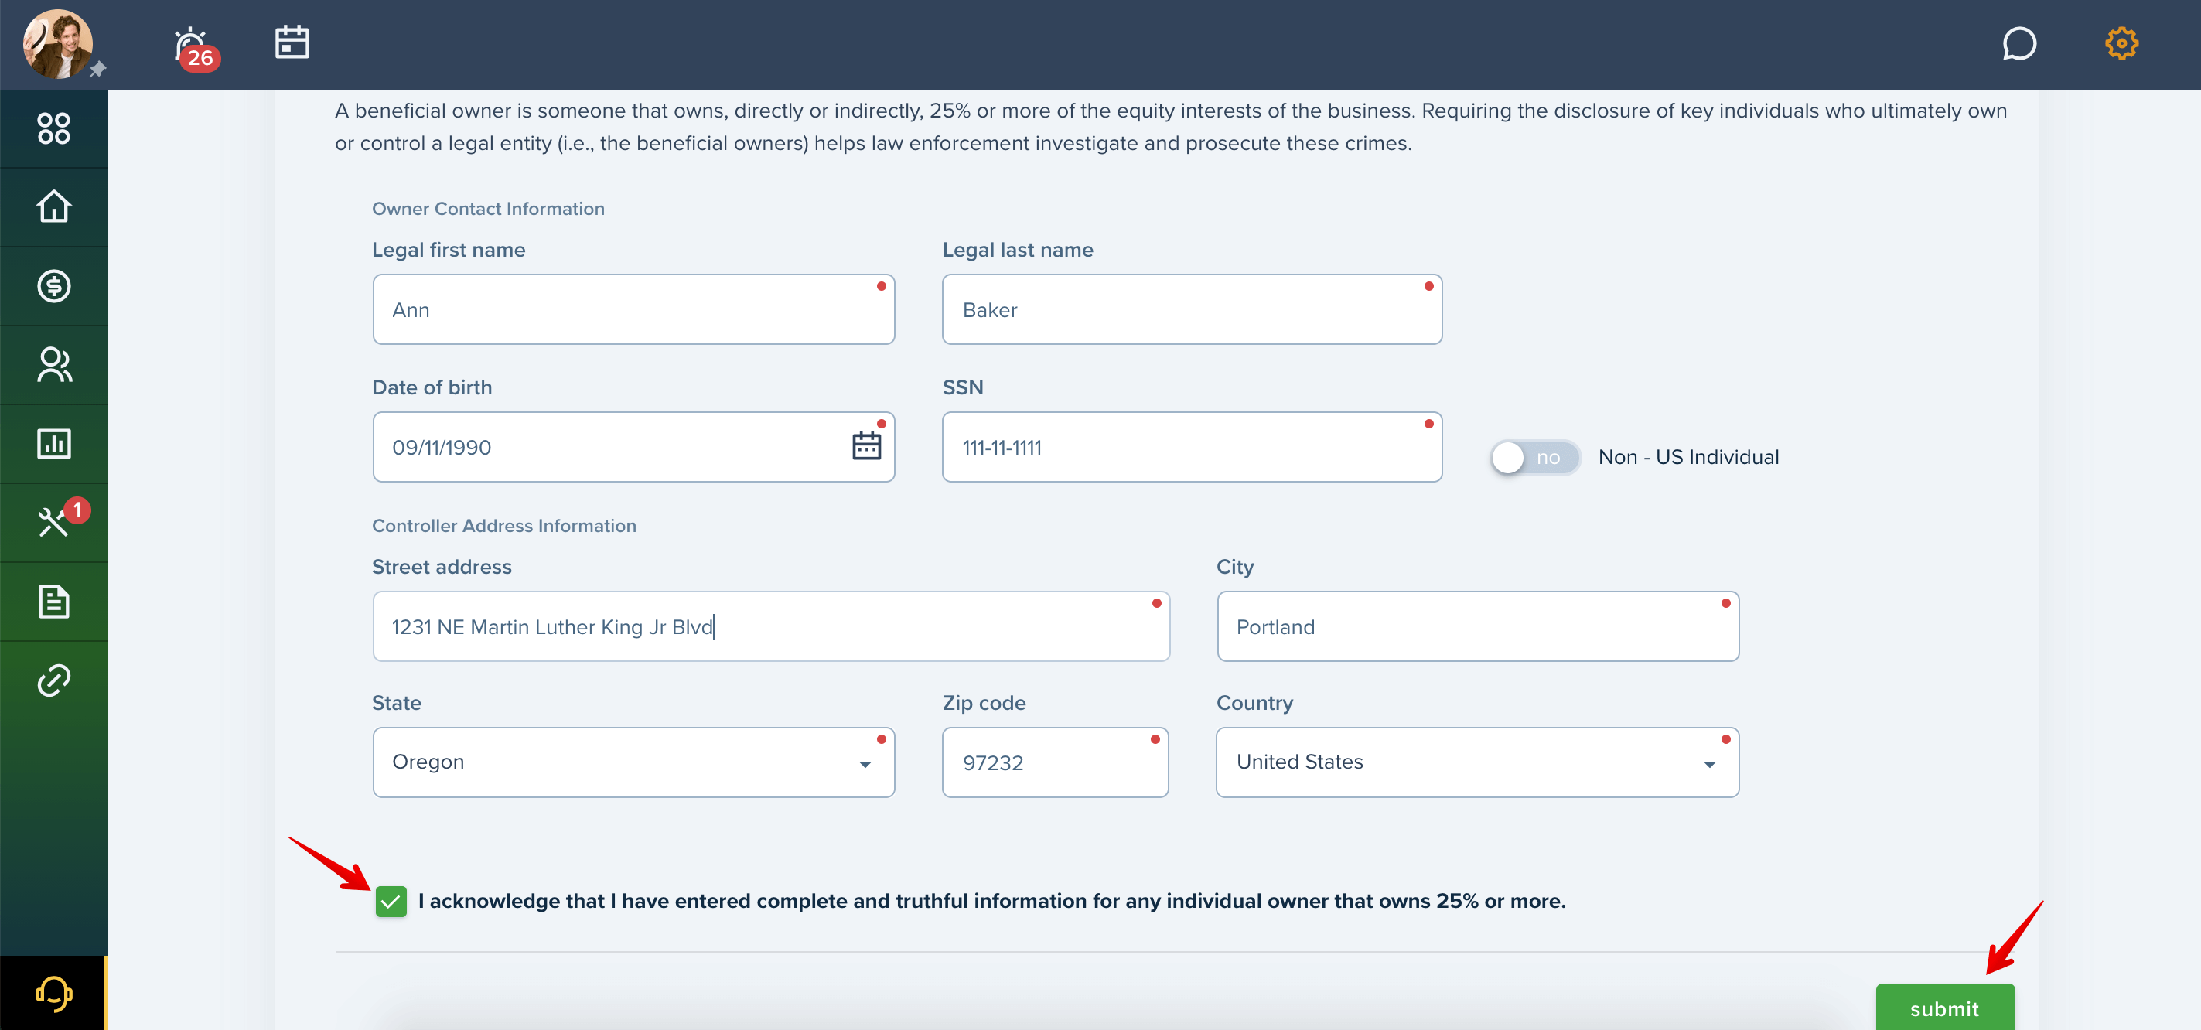2201x1030 pixels.
Task: Click the City field containing Portland
Action: [x=1477, y=626]
